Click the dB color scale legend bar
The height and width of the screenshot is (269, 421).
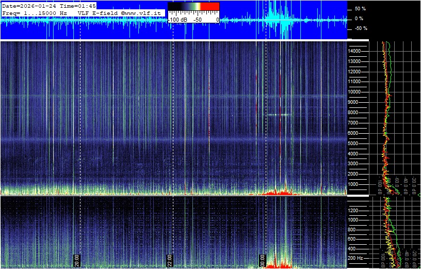[193, 7]
